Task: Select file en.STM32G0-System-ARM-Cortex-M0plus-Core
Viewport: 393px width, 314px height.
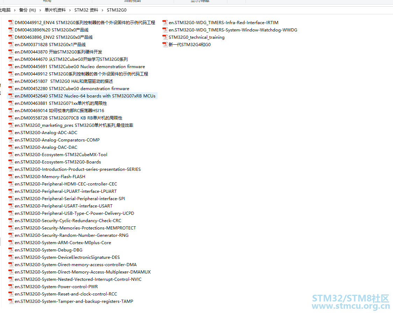Action: (60, 243)
